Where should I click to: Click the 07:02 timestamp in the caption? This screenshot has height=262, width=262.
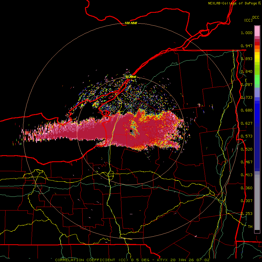tap(203, 260)
